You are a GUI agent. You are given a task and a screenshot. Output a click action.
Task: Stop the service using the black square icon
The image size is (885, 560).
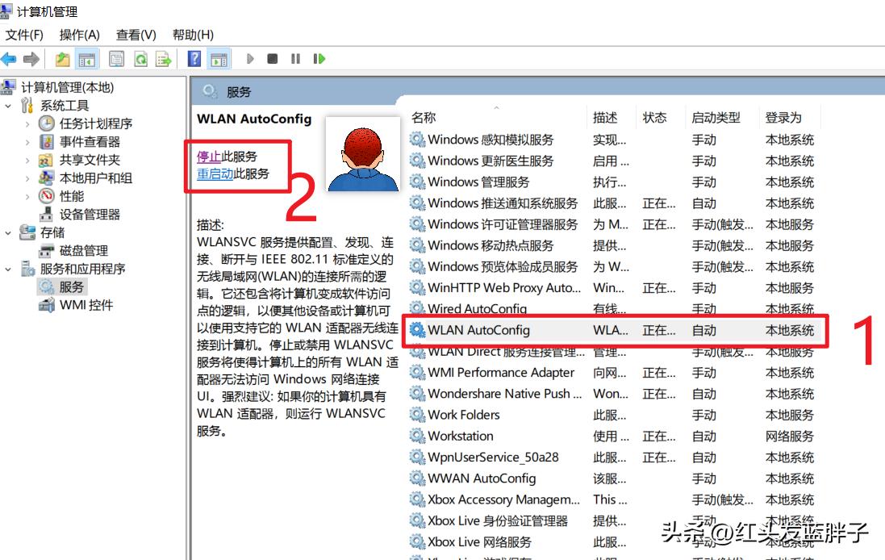[273, 58]
